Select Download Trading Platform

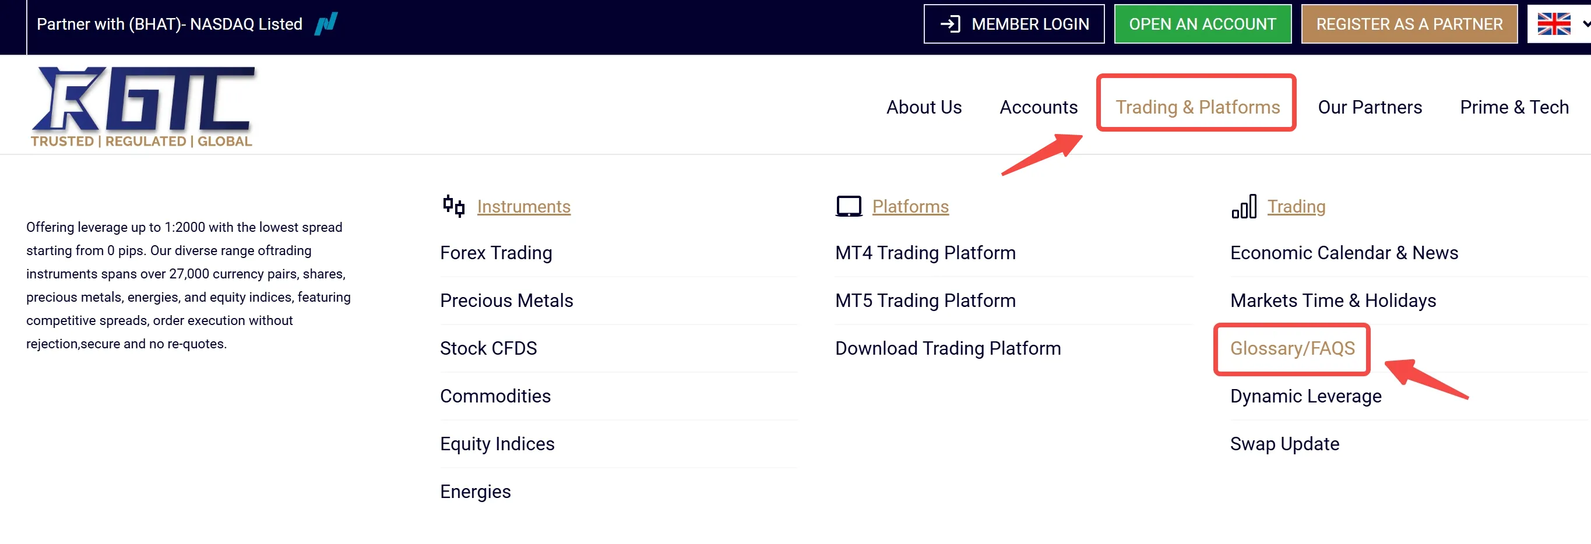point(948,348)
